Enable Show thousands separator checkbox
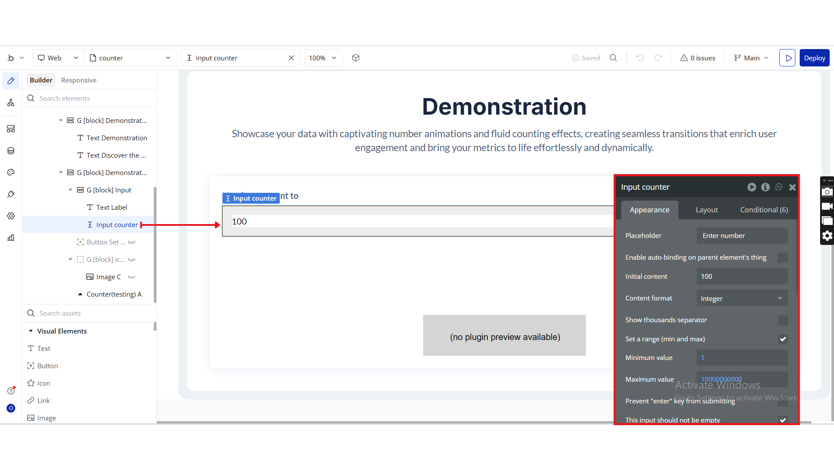 click(x=783, y=320)
